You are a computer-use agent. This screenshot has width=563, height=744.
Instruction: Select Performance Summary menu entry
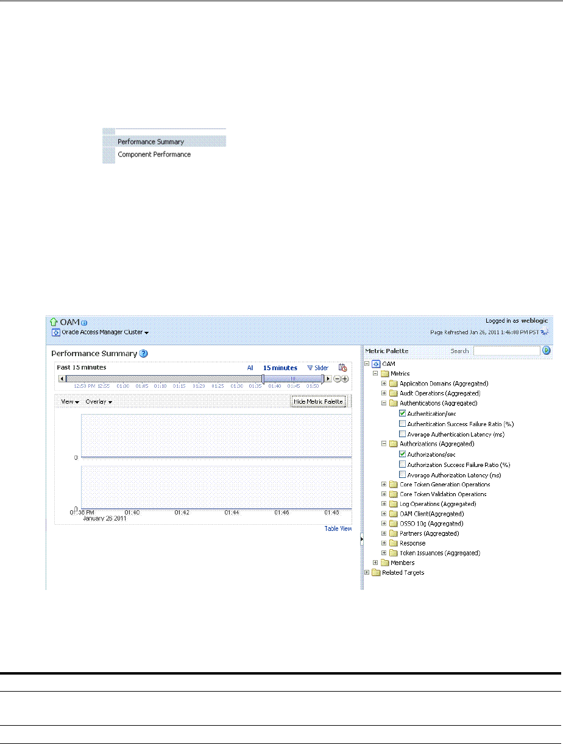tap(164, 141)
